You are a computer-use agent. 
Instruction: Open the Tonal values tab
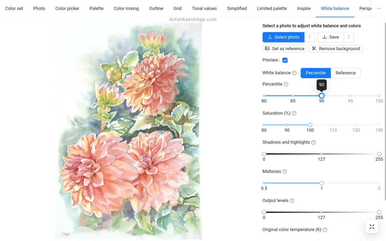click(x=204, y=8)
